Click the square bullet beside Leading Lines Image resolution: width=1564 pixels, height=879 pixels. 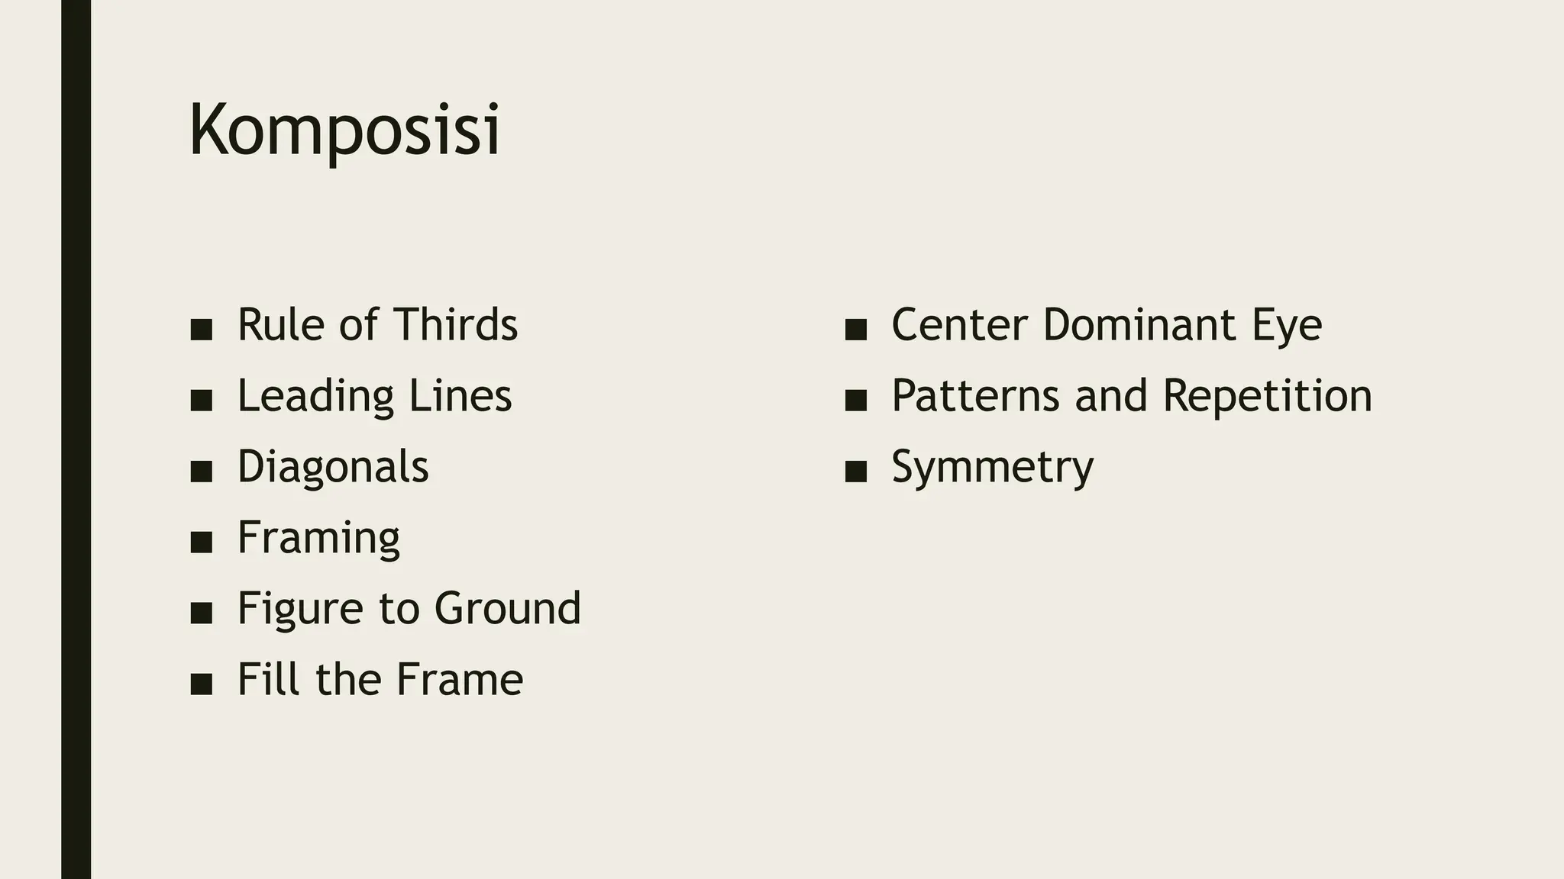[x=201, y=401]
